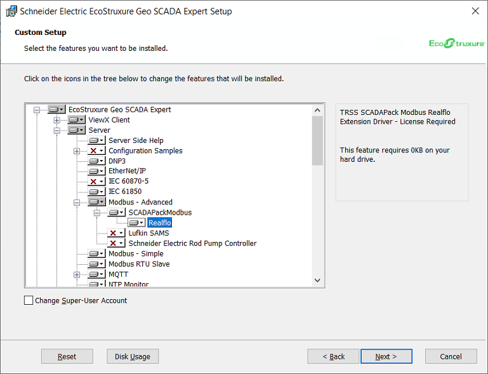The height and width of the screenshot is (374, 488).
Task: Collapse the Server tree node
Action: click(56, 130)
